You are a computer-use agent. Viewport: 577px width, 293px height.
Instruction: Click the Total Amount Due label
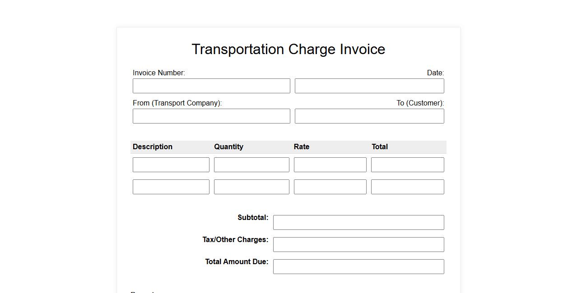[237, 262]
